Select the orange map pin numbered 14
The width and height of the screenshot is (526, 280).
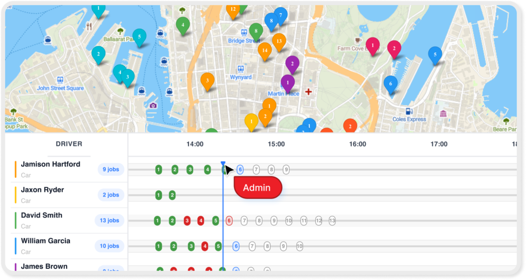pos(264,51)
